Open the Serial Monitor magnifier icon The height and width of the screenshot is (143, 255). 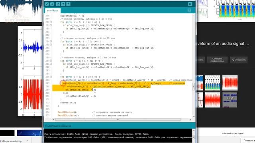tap(190, 4)
